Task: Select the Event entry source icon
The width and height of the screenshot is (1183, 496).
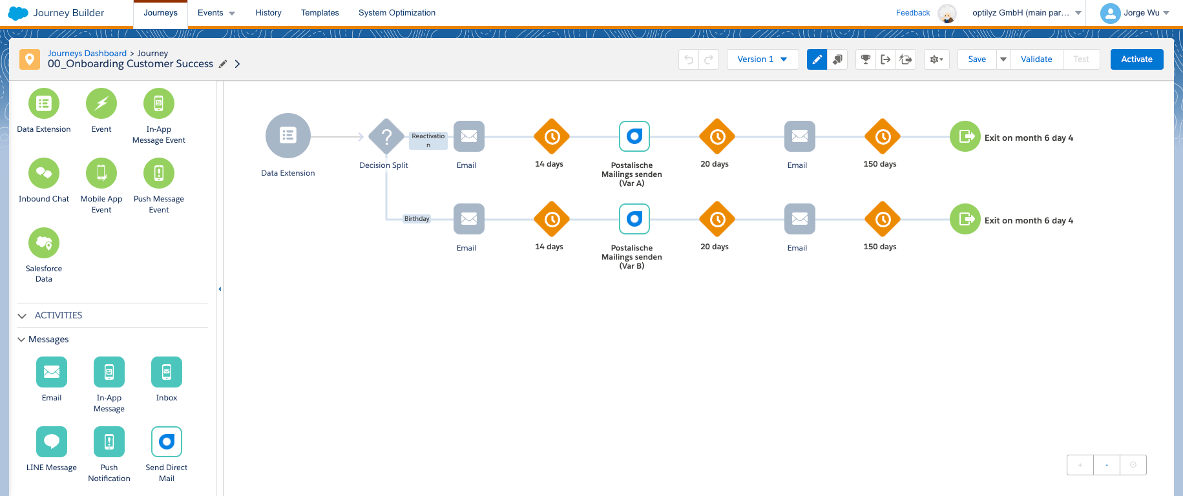Action: (x=101, y=103)
